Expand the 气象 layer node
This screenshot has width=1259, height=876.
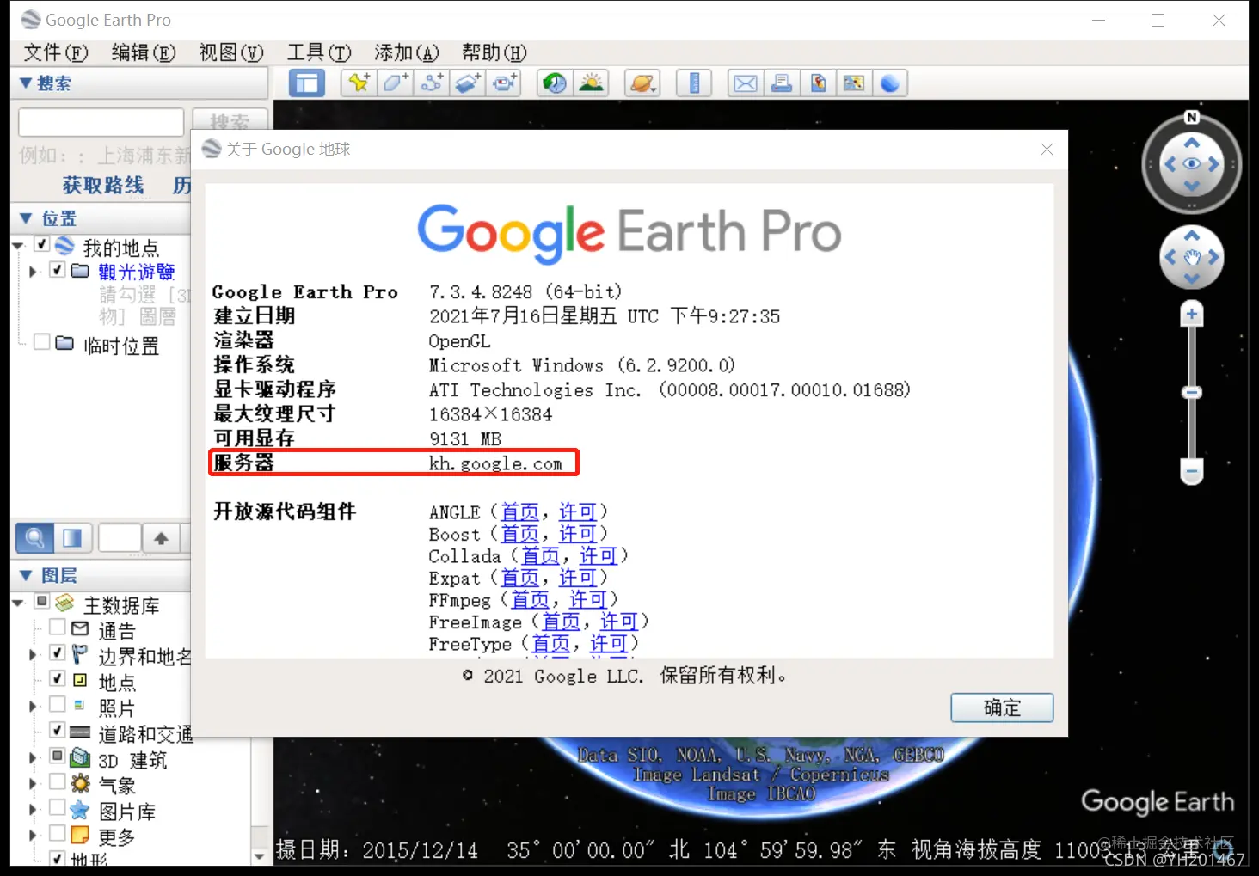[34, 783]
